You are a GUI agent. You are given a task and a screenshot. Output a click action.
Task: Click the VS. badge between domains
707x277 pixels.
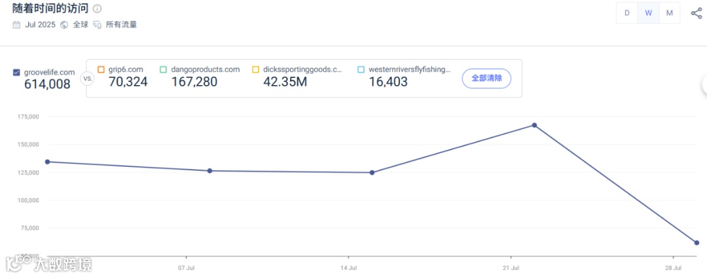click(x=86, y=79)
